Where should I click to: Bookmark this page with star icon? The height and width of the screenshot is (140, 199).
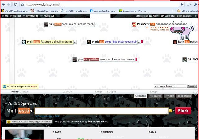(22, 5)
